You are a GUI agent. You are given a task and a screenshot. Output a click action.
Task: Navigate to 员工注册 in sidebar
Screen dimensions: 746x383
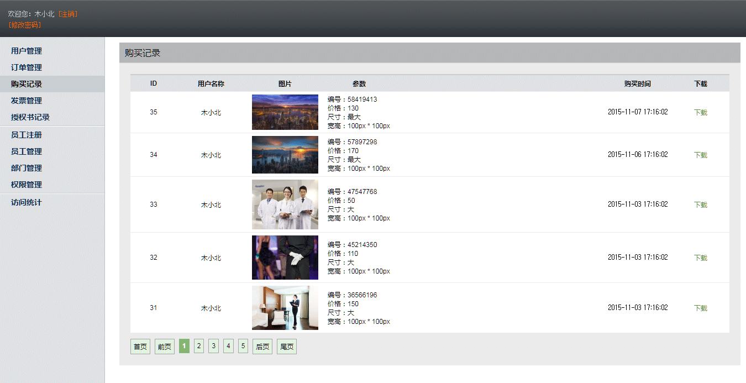(27, 135)
